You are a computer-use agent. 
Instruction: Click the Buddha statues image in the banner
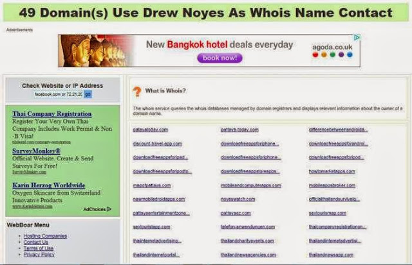click(x=96, y=51)
